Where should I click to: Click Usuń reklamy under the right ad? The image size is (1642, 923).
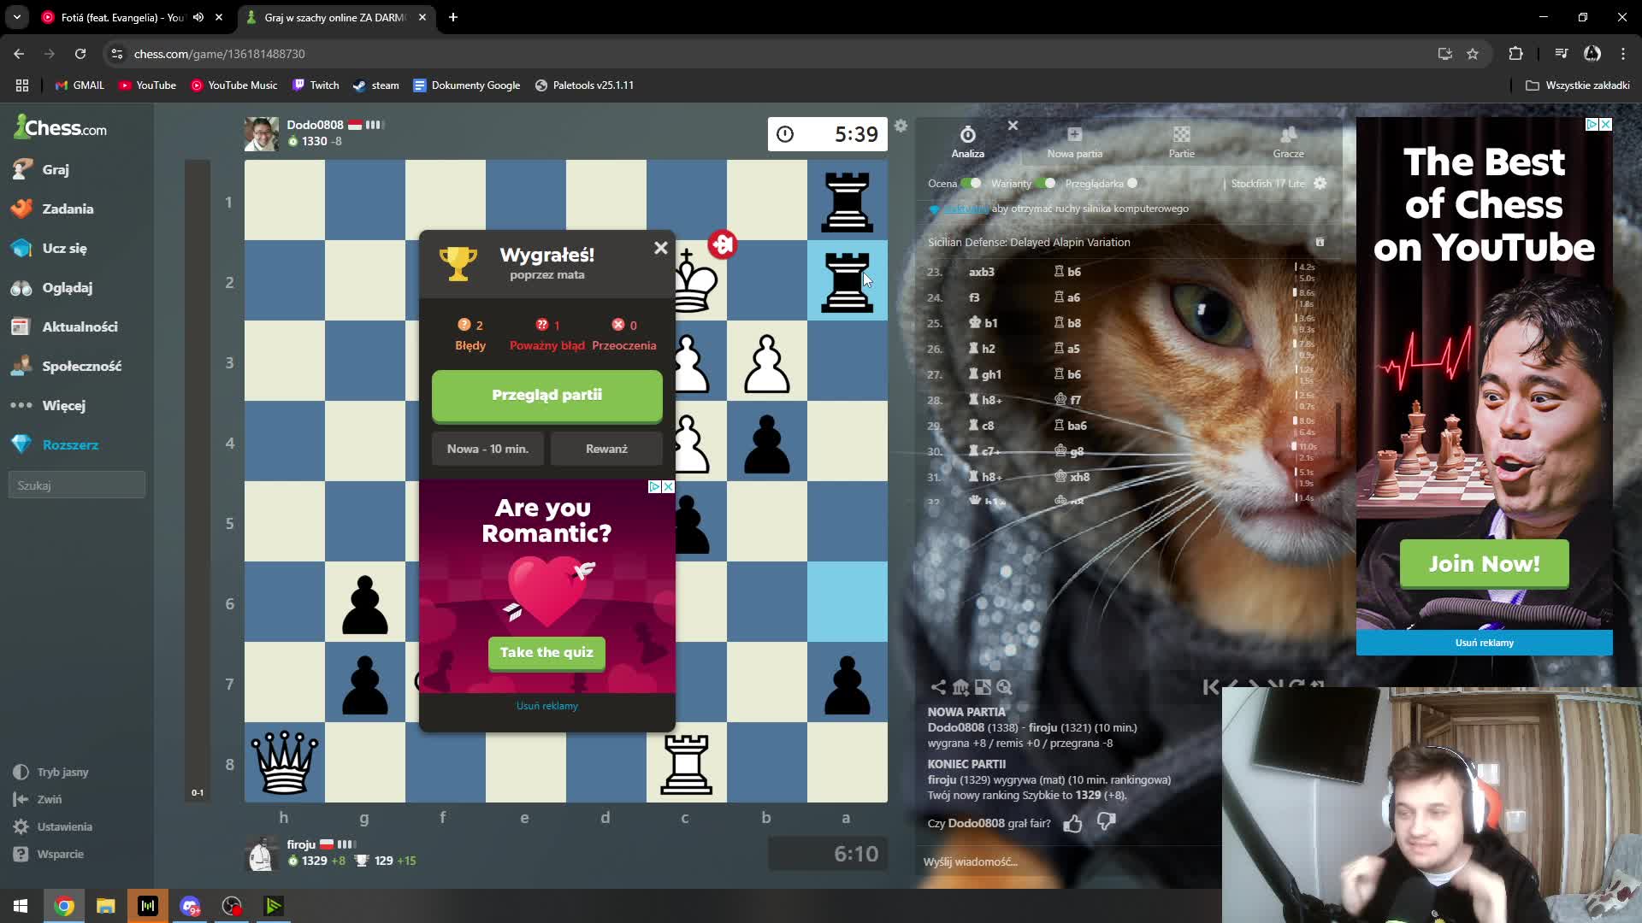(1484, 643)
